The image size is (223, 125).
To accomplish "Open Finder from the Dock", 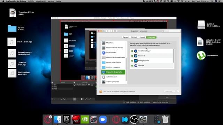I will (x=57, y=119).
